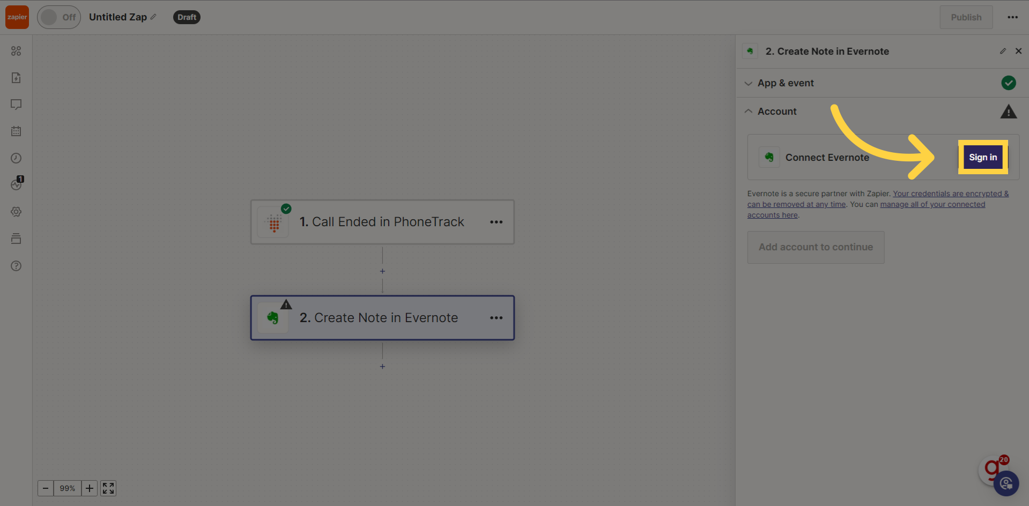Open the status sidebar icon with badge
Screen dimensions: 1029x506
point(17,184)
